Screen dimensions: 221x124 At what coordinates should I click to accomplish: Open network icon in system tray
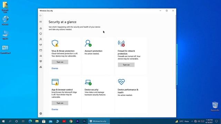point(195,121)
